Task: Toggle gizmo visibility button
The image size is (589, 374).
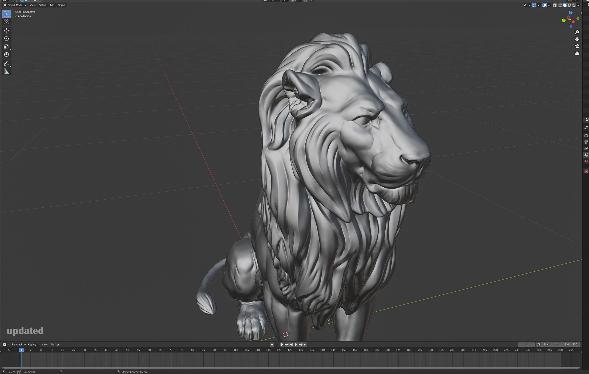Action: pyautogui.click(x=534, y=5)
